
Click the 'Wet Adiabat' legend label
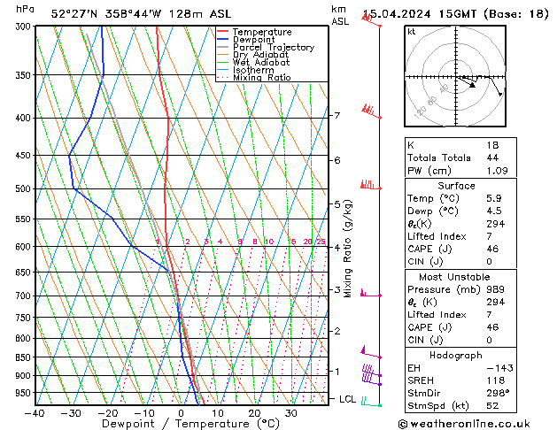click(261, 62)
